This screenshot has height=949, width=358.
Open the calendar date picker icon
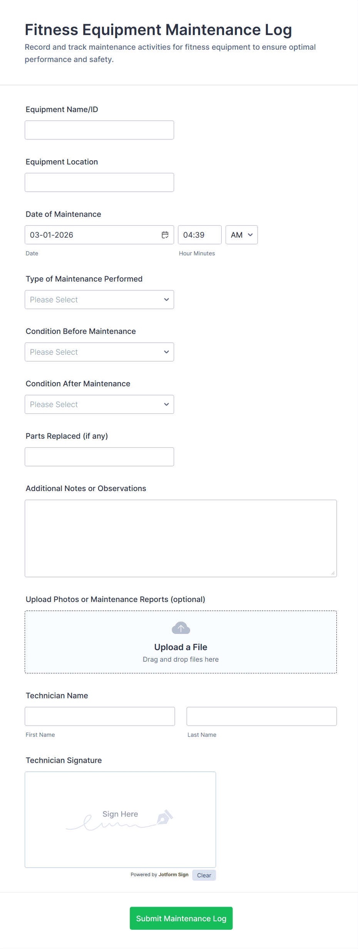point(165,235)
